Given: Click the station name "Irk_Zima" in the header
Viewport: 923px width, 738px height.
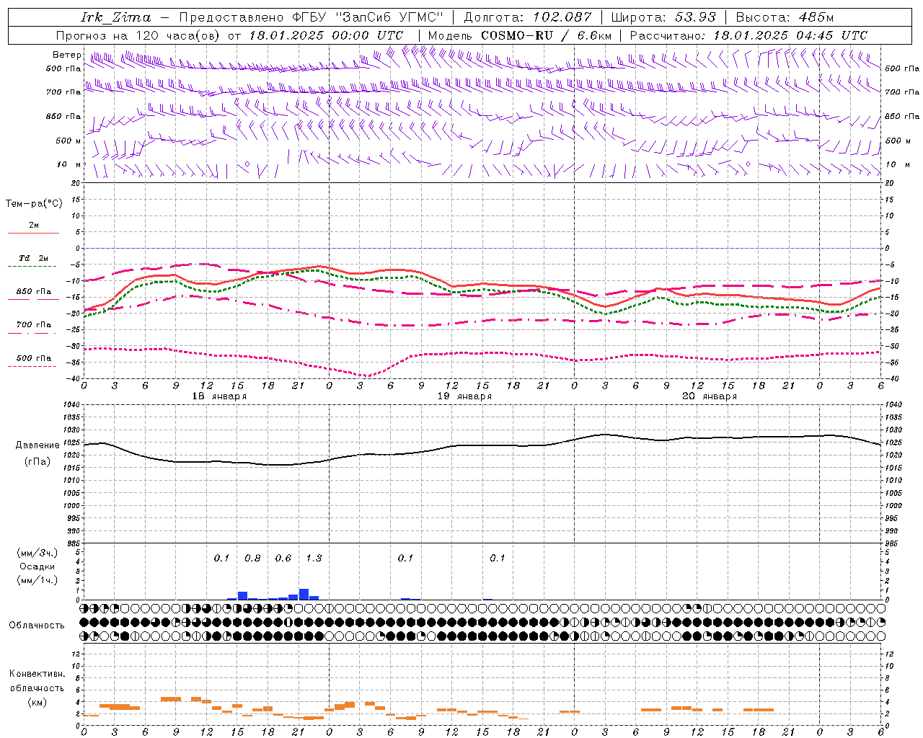Looking at the screenshot, I should [x=116, y=18].
